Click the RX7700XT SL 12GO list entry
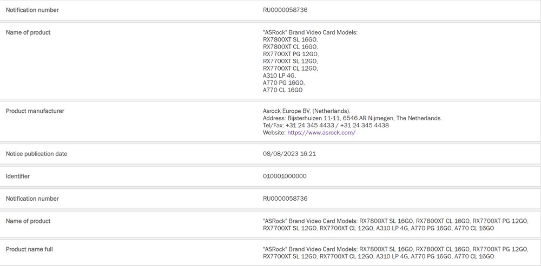 (290, 62)
